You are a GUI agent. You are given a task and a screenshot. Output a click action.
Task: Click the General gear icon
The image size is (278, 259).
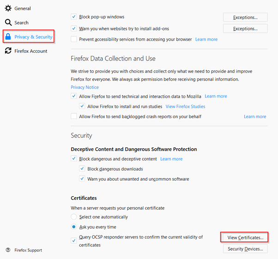click(x=8, y=8)
